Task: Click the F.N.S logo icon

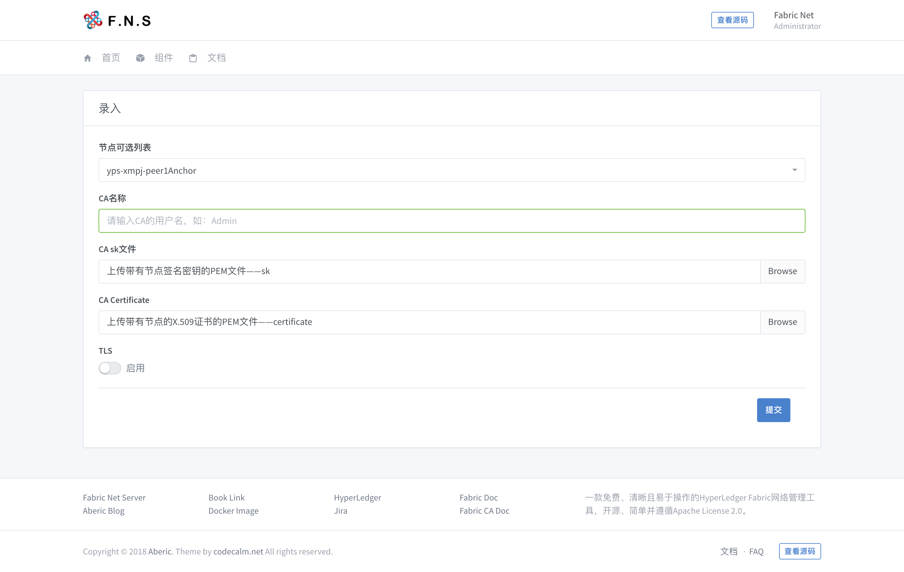Action: click(x=93, y=20)
